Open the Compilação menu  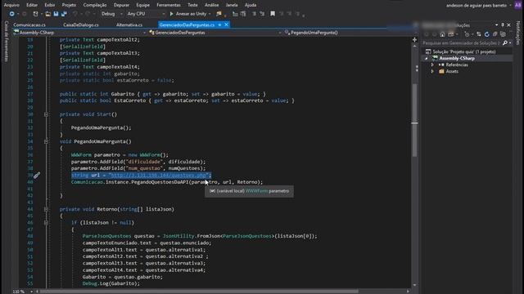click(95, 5)
